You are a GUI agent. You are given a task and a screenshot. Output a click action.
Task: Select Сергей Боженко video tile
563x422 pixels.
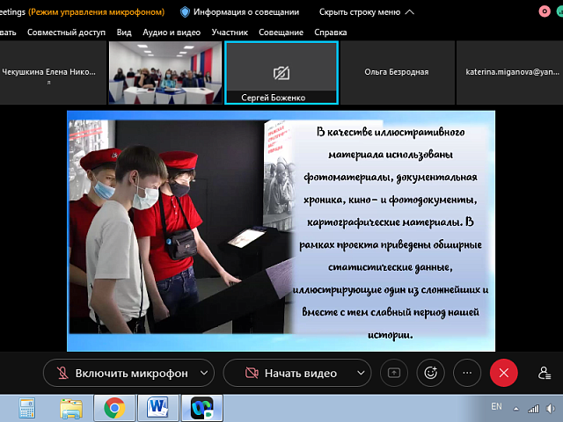[281, 73]
